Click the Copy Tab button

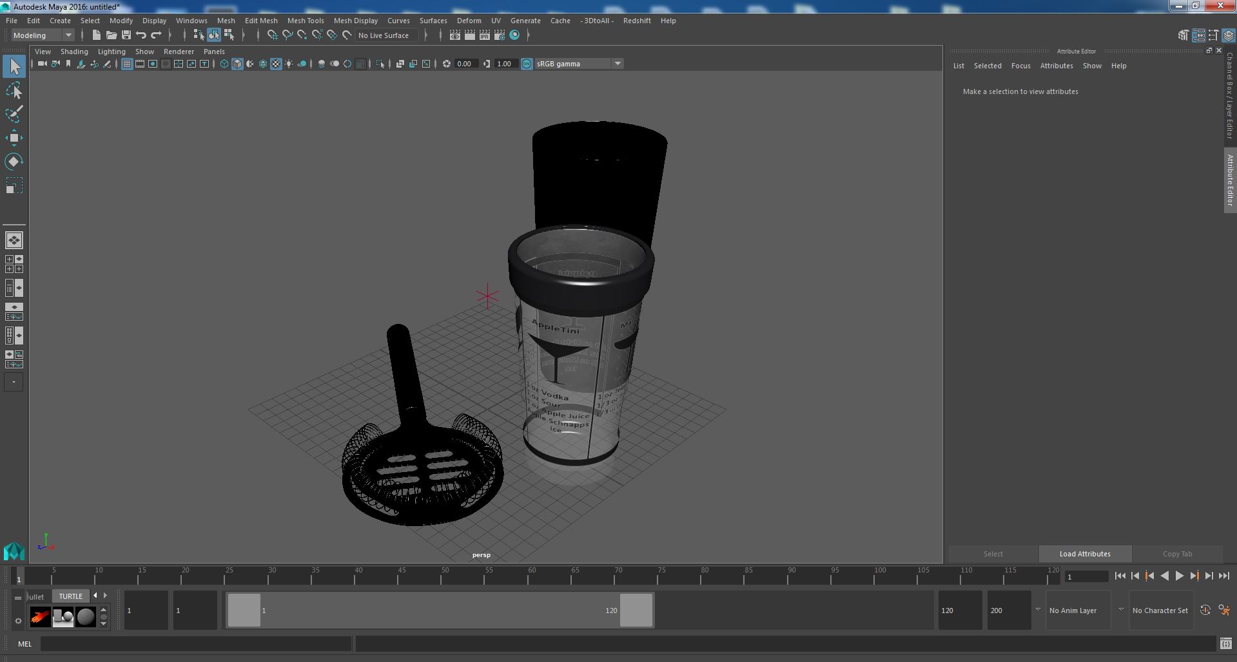[1177, 554]
